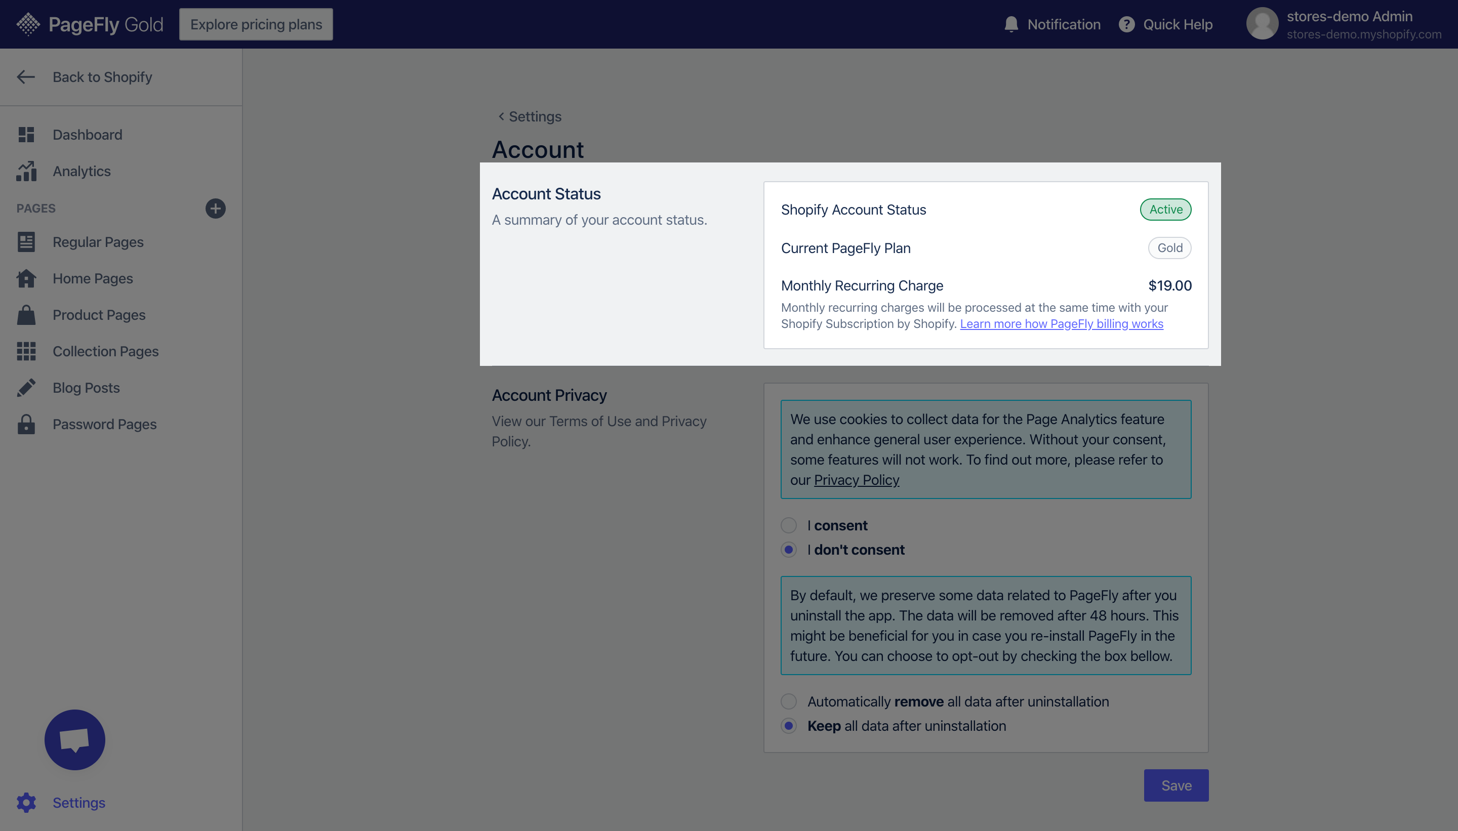
Task: Open Password Pages in the sidebar
Action: click(x=104, y=425)
